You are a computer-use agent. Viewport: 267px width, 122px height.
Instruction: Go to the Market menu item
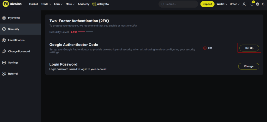(34, 4)
